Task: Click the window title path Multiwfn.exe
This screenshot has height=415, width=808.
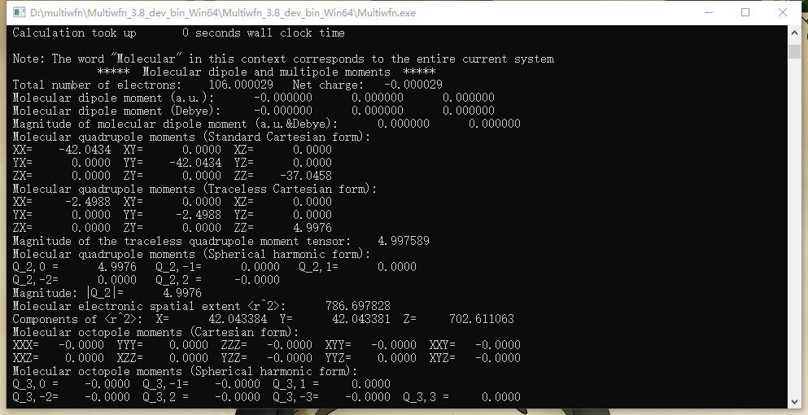Action: point(223,12)
